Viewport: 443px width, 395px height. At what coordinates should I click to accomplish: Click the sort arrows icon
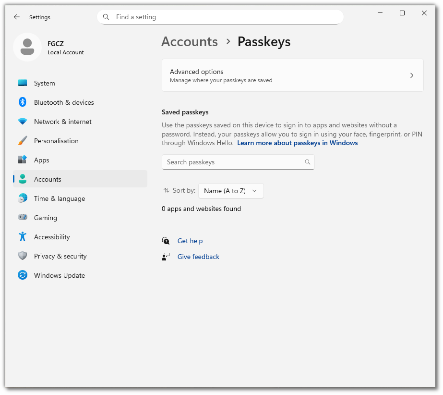[x=167, y=190]
